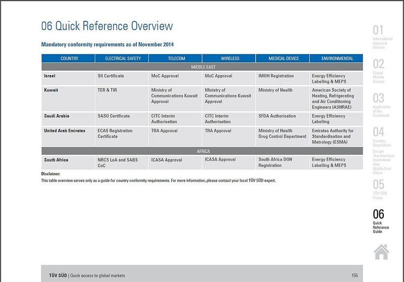The height and width of the screenshot is (282, 404).
Task: Open the Middle East sub-link in sidebar
Action: pos(382,168)
